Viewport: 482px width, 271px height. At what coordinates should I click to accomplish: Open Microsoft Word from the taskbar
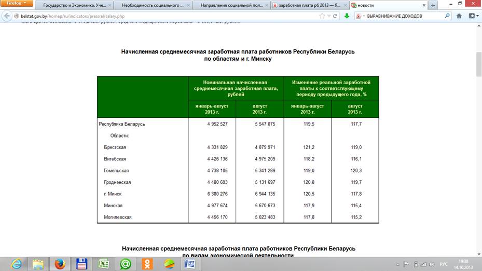(188, 263)
